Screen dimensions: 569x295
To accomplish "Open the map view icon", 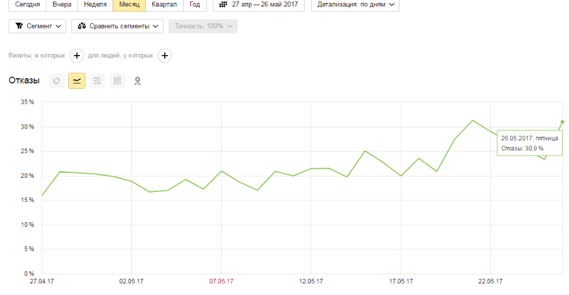I will [x=137, y=81].
